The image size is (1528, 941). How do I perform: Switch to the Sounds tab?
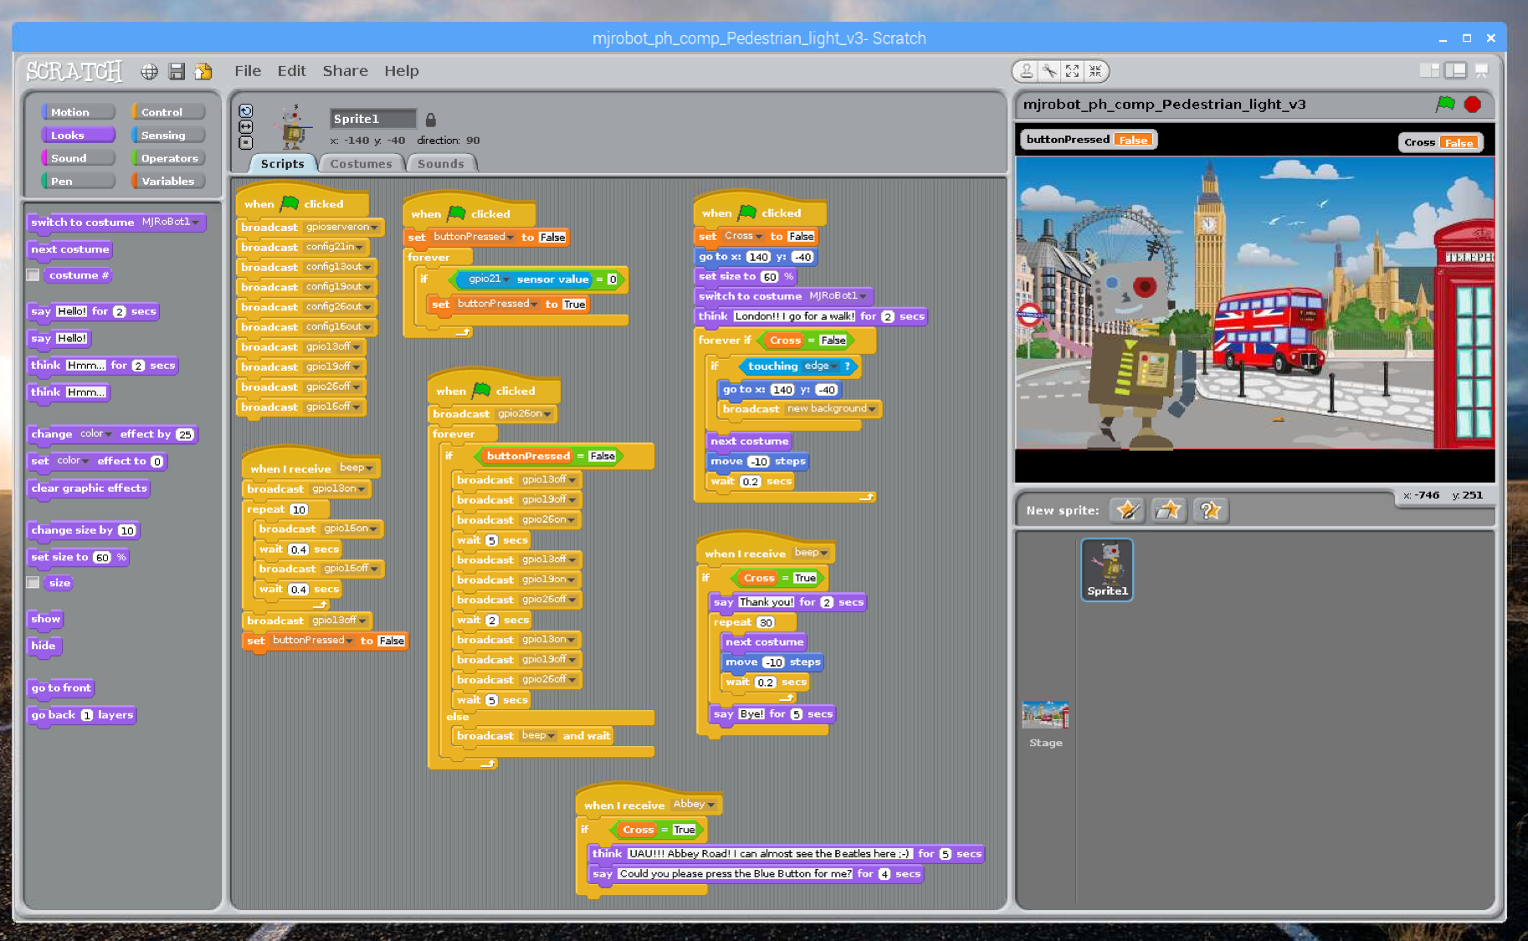click(442, 163)
